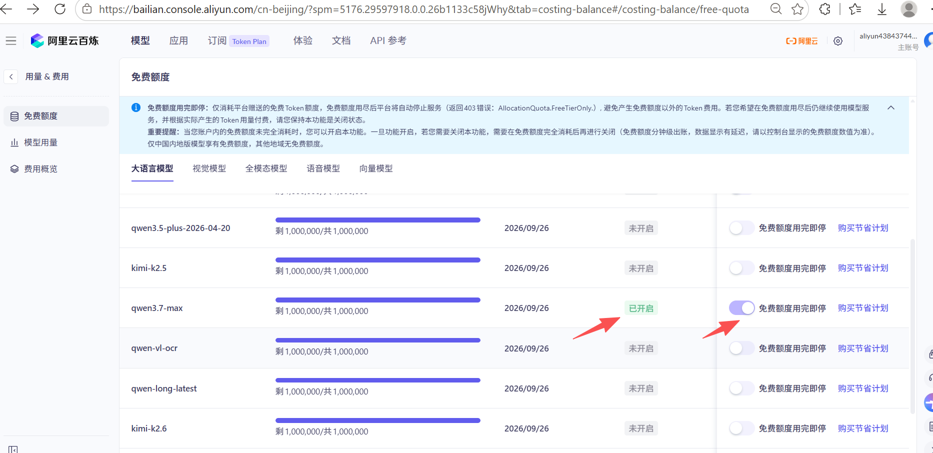View site information icon in address bar
Viewport: 933px width, 453px height.
point(87,9)
